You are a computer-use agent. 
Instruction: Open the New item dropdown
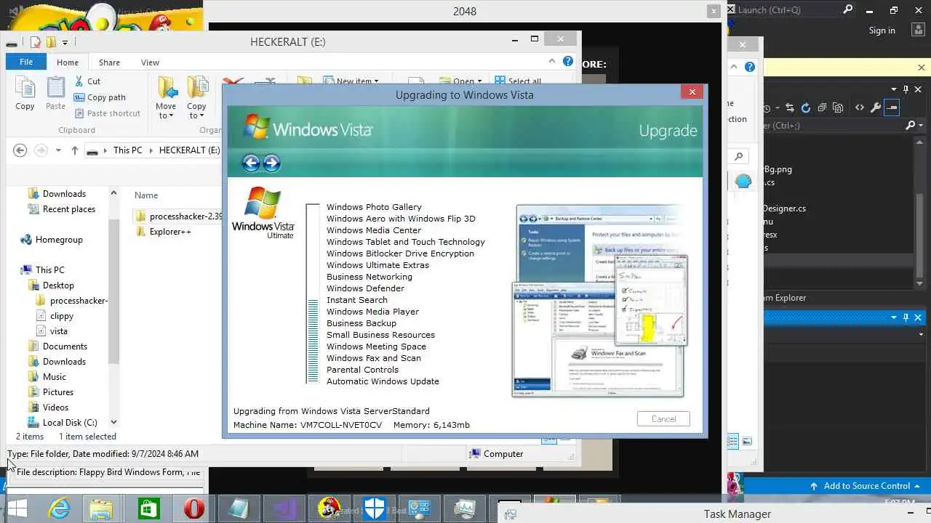351,81
